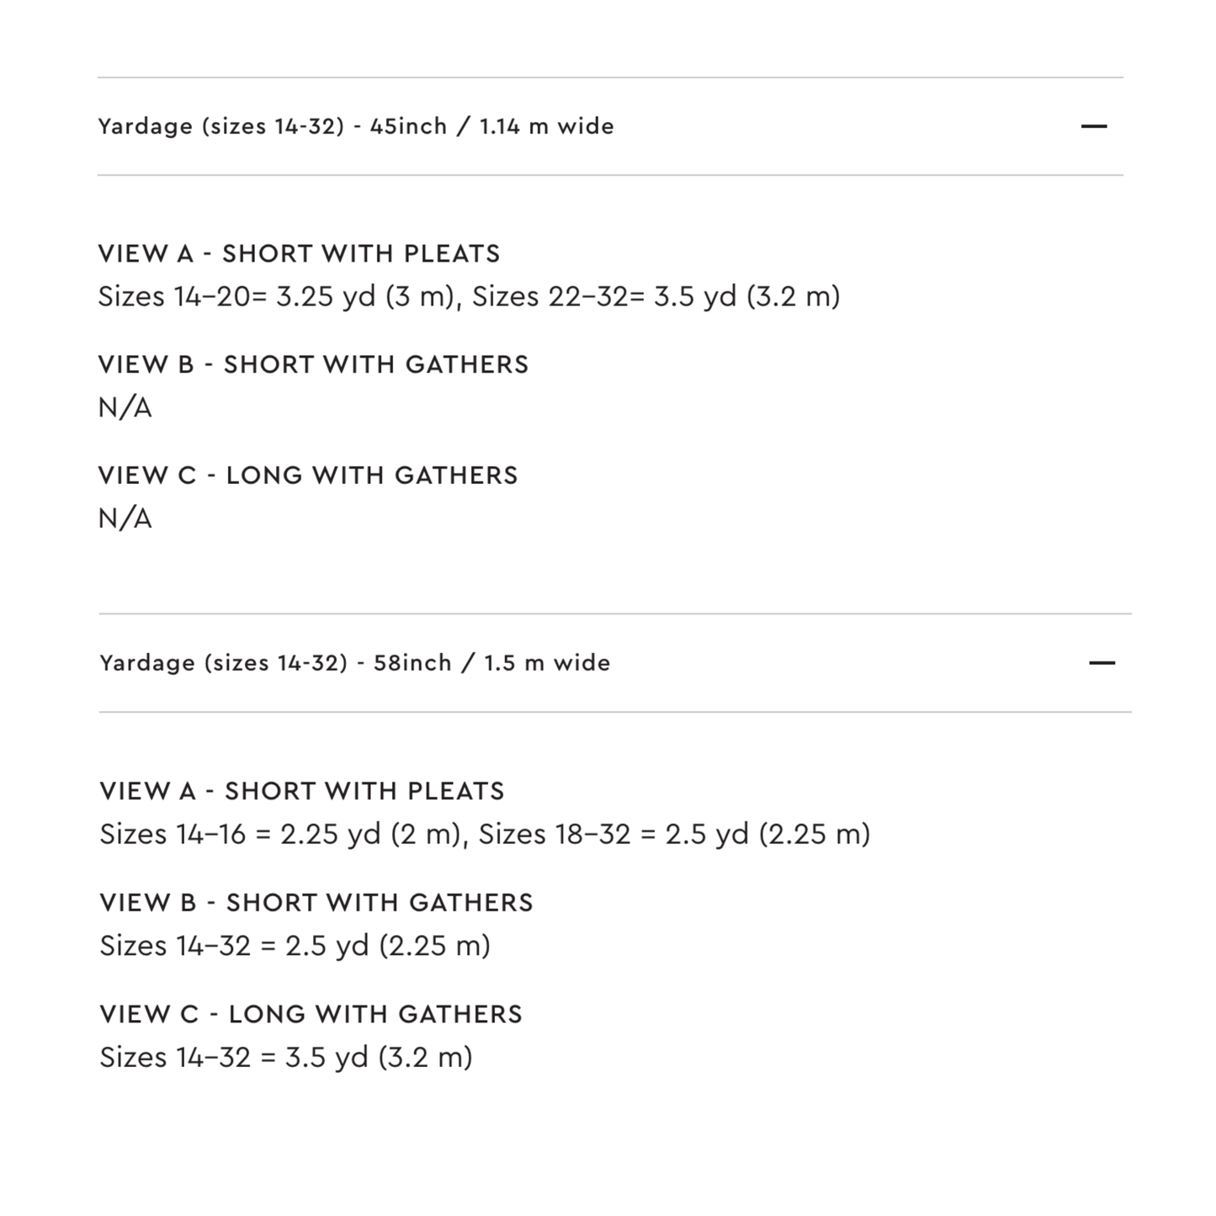
Task: Click the '1.14 m wide' text in first header
Action: (x=547, y=126)
